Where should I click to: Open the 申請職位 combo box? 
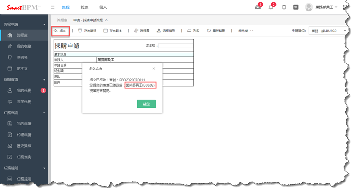[x=328, y=31]
